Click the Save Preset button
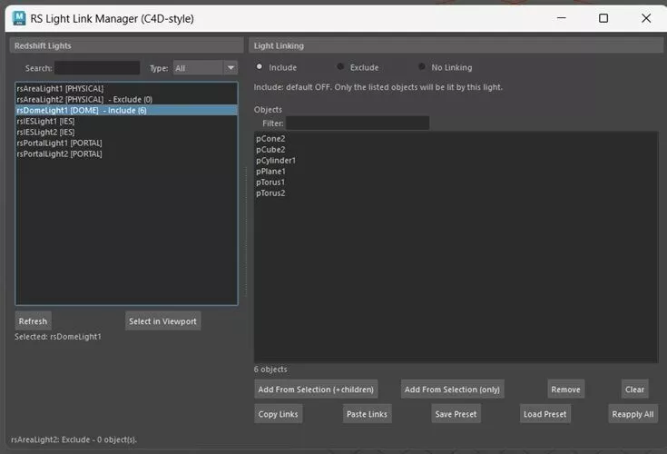 tap(456, 414)
